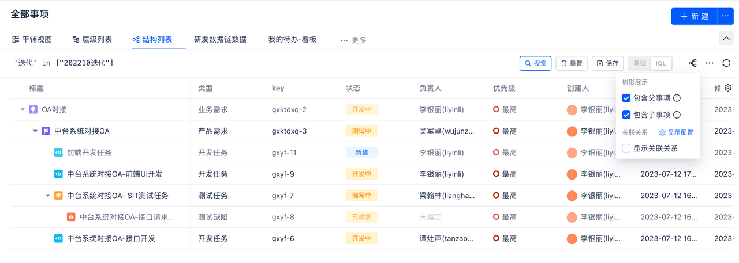Open column settings gear icon

(x=728, y=88)
